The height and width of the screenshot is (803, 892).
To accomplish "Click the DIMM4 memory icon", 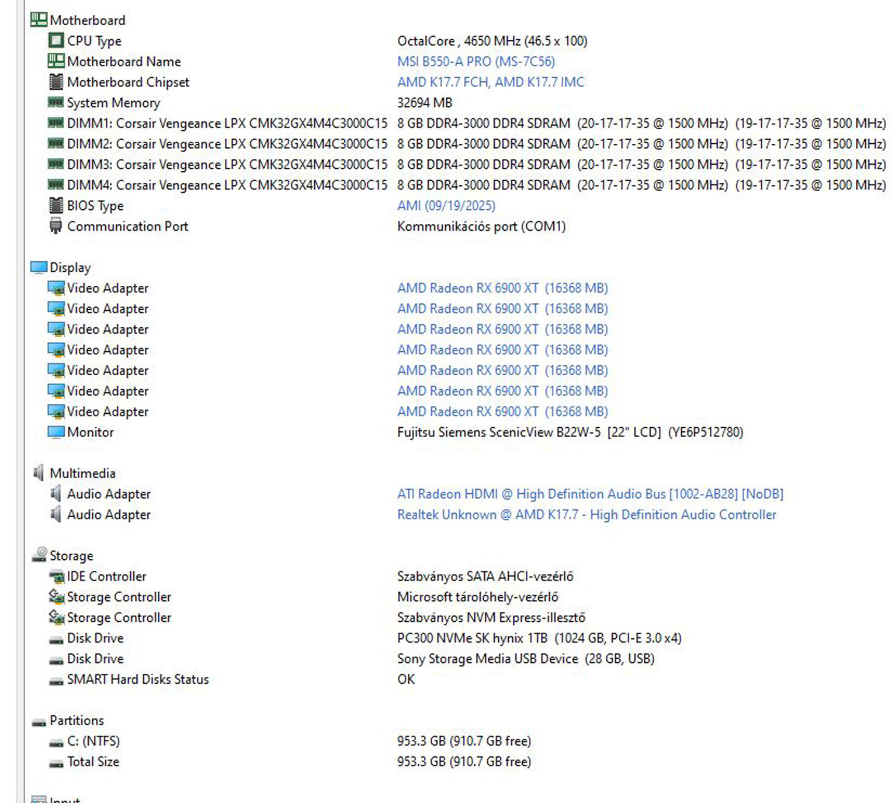I will tap(55, 185).
